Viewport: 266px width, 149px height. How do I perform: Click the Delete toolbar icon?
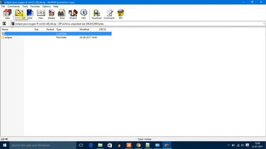52,14
